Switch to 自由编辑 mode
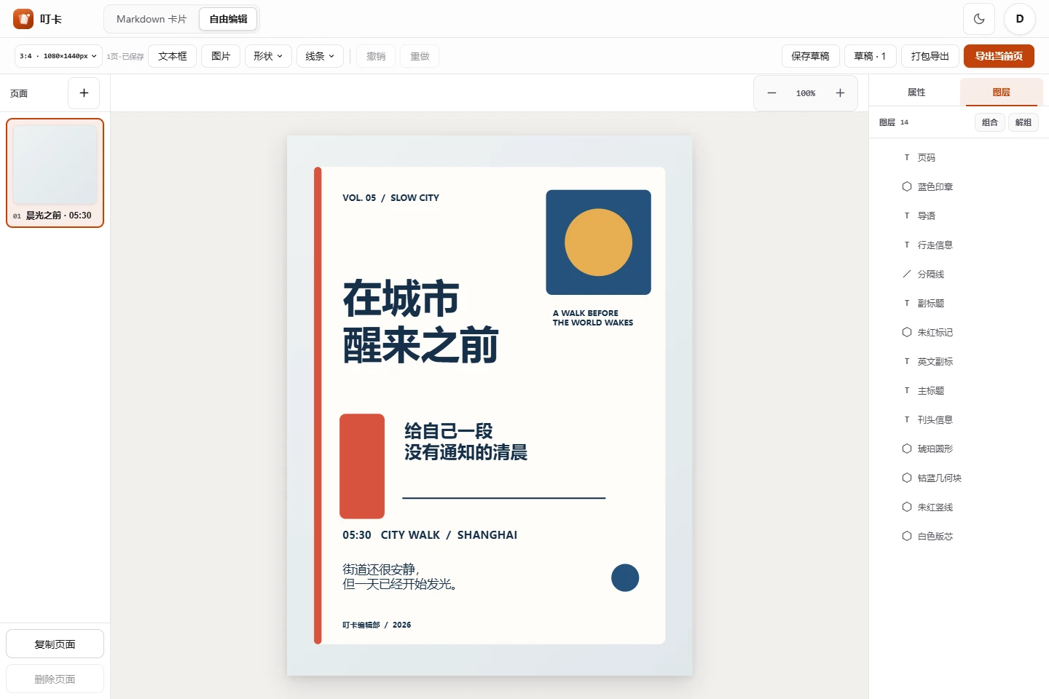The height and width of the screenshot is (699, 1049). [x=228, y=19]
